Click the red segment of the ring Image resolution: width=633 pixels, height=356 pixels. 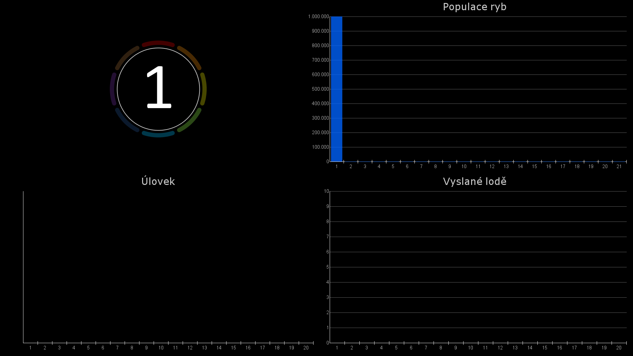click(x=158, y=43)
